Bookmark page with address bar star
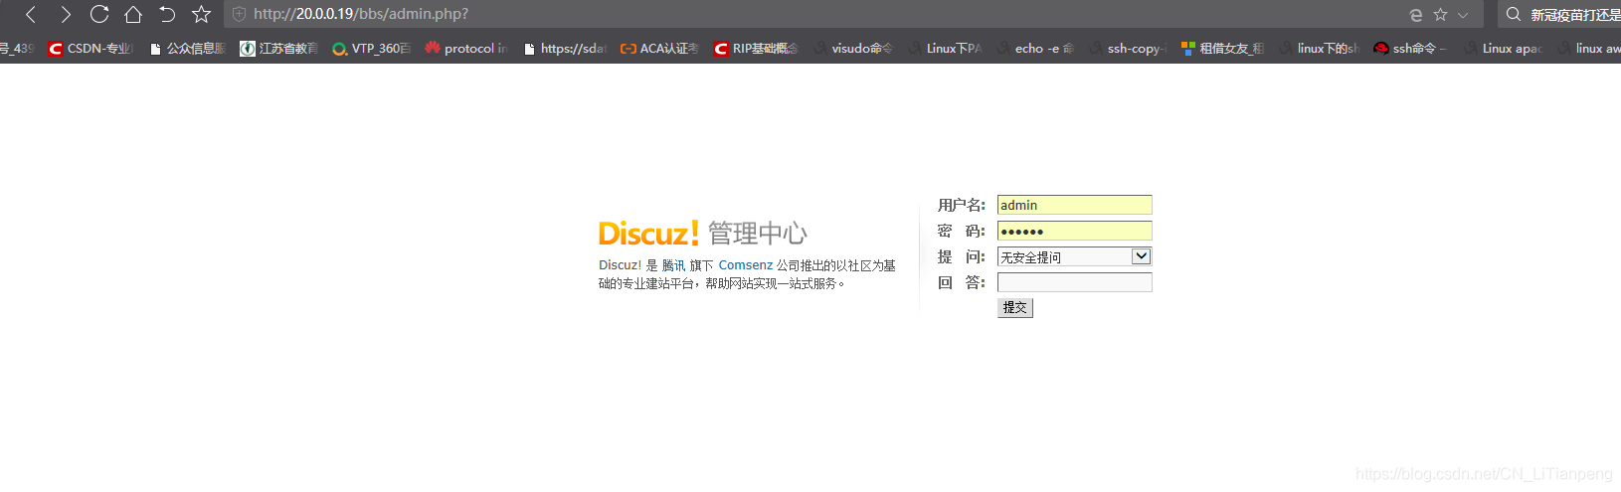The height and width of the screenshot is (492, 1621). click(1440, 14)
